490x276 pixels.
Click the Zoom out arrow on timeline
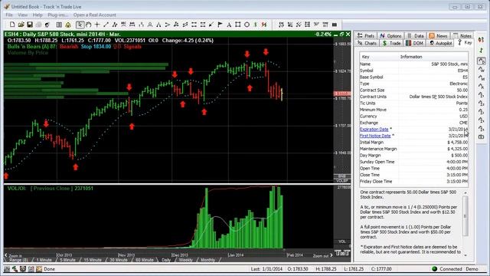click(331, 255)
